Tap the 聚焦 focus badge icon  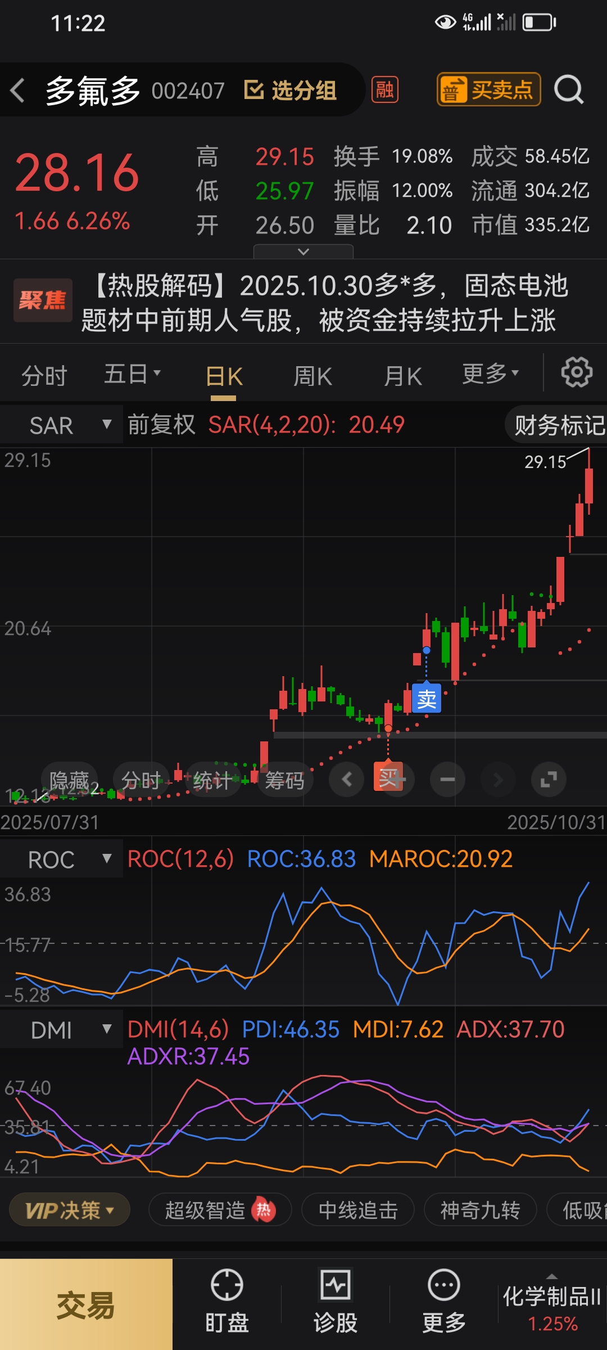click(43, 300)
